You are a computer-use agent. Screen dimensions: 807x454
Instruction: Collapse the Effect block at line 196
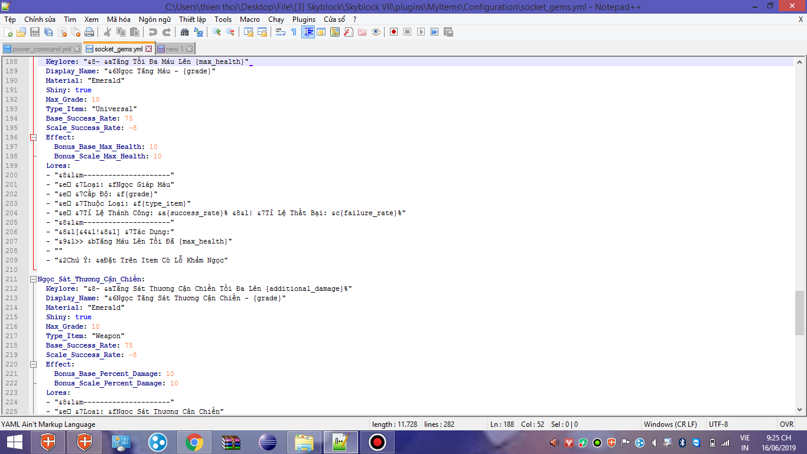(34, 137)
